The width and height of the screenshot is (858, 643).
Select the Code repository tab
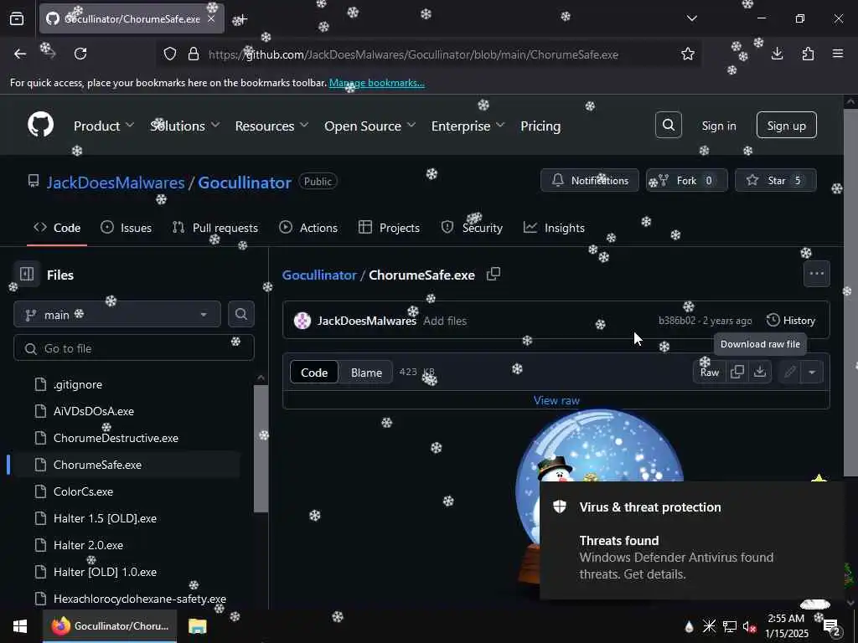click(x=57, y=228)
